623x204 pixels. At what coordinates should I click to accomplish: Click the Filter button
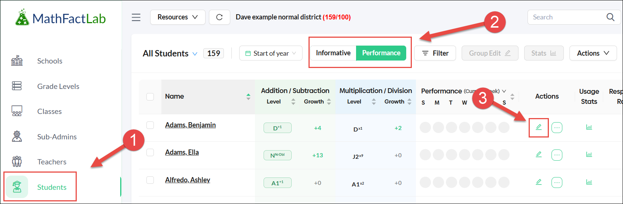(x=435, y=53)
